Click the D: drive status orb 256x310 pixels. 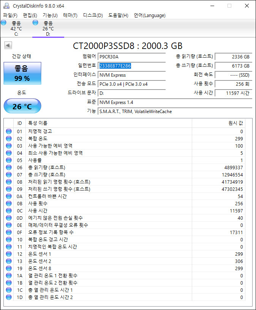pos(35,22)
